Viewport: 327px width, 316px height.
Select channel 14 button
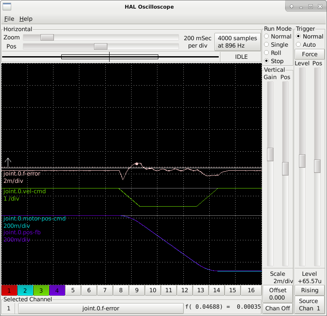217,290
